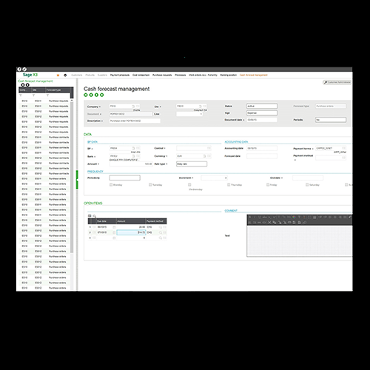Open Cash forecast management in top navigation
Image resolution: width=370 pixels, height=370 pixels.
[x=254, y=75]
